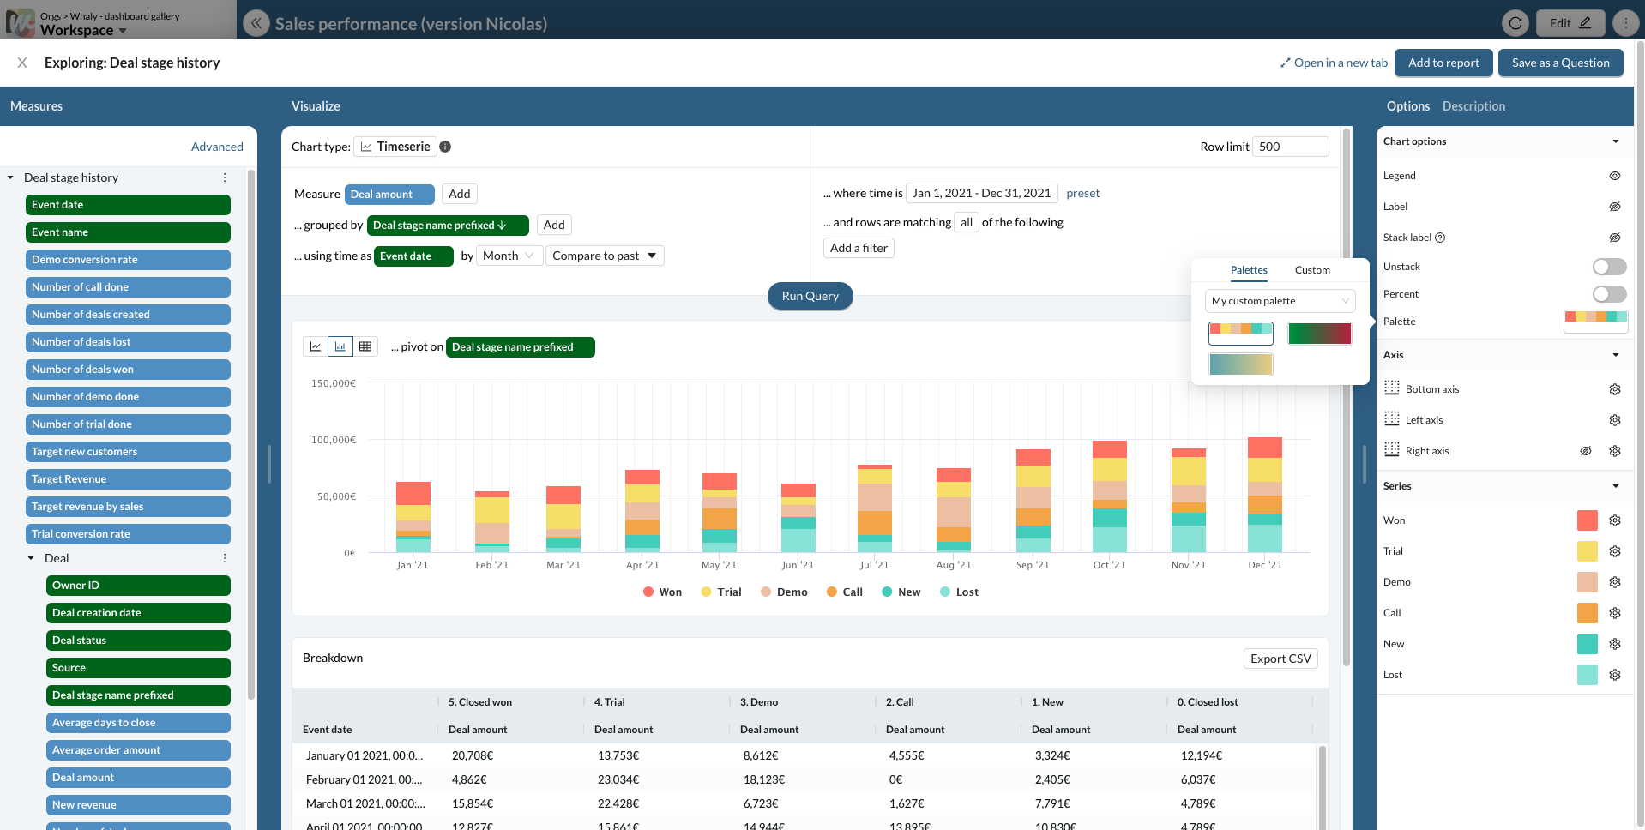Expand My custom palette dropdown
Image resolution: width=1645 pixels, height=830 pixels.
(x=1280, y=301)
